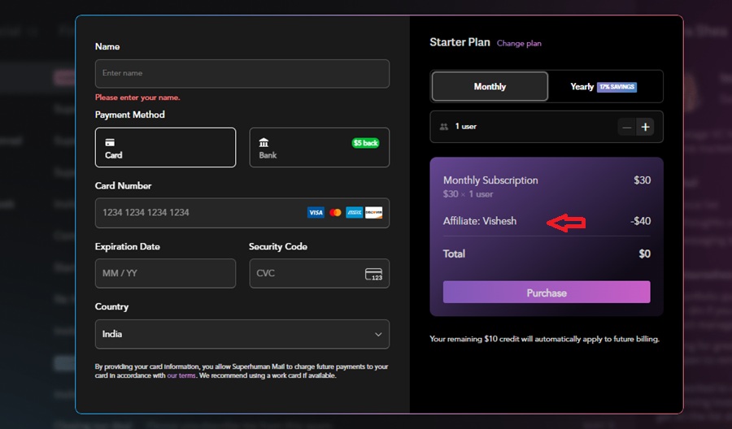Click the card icon in Card option

110,143
